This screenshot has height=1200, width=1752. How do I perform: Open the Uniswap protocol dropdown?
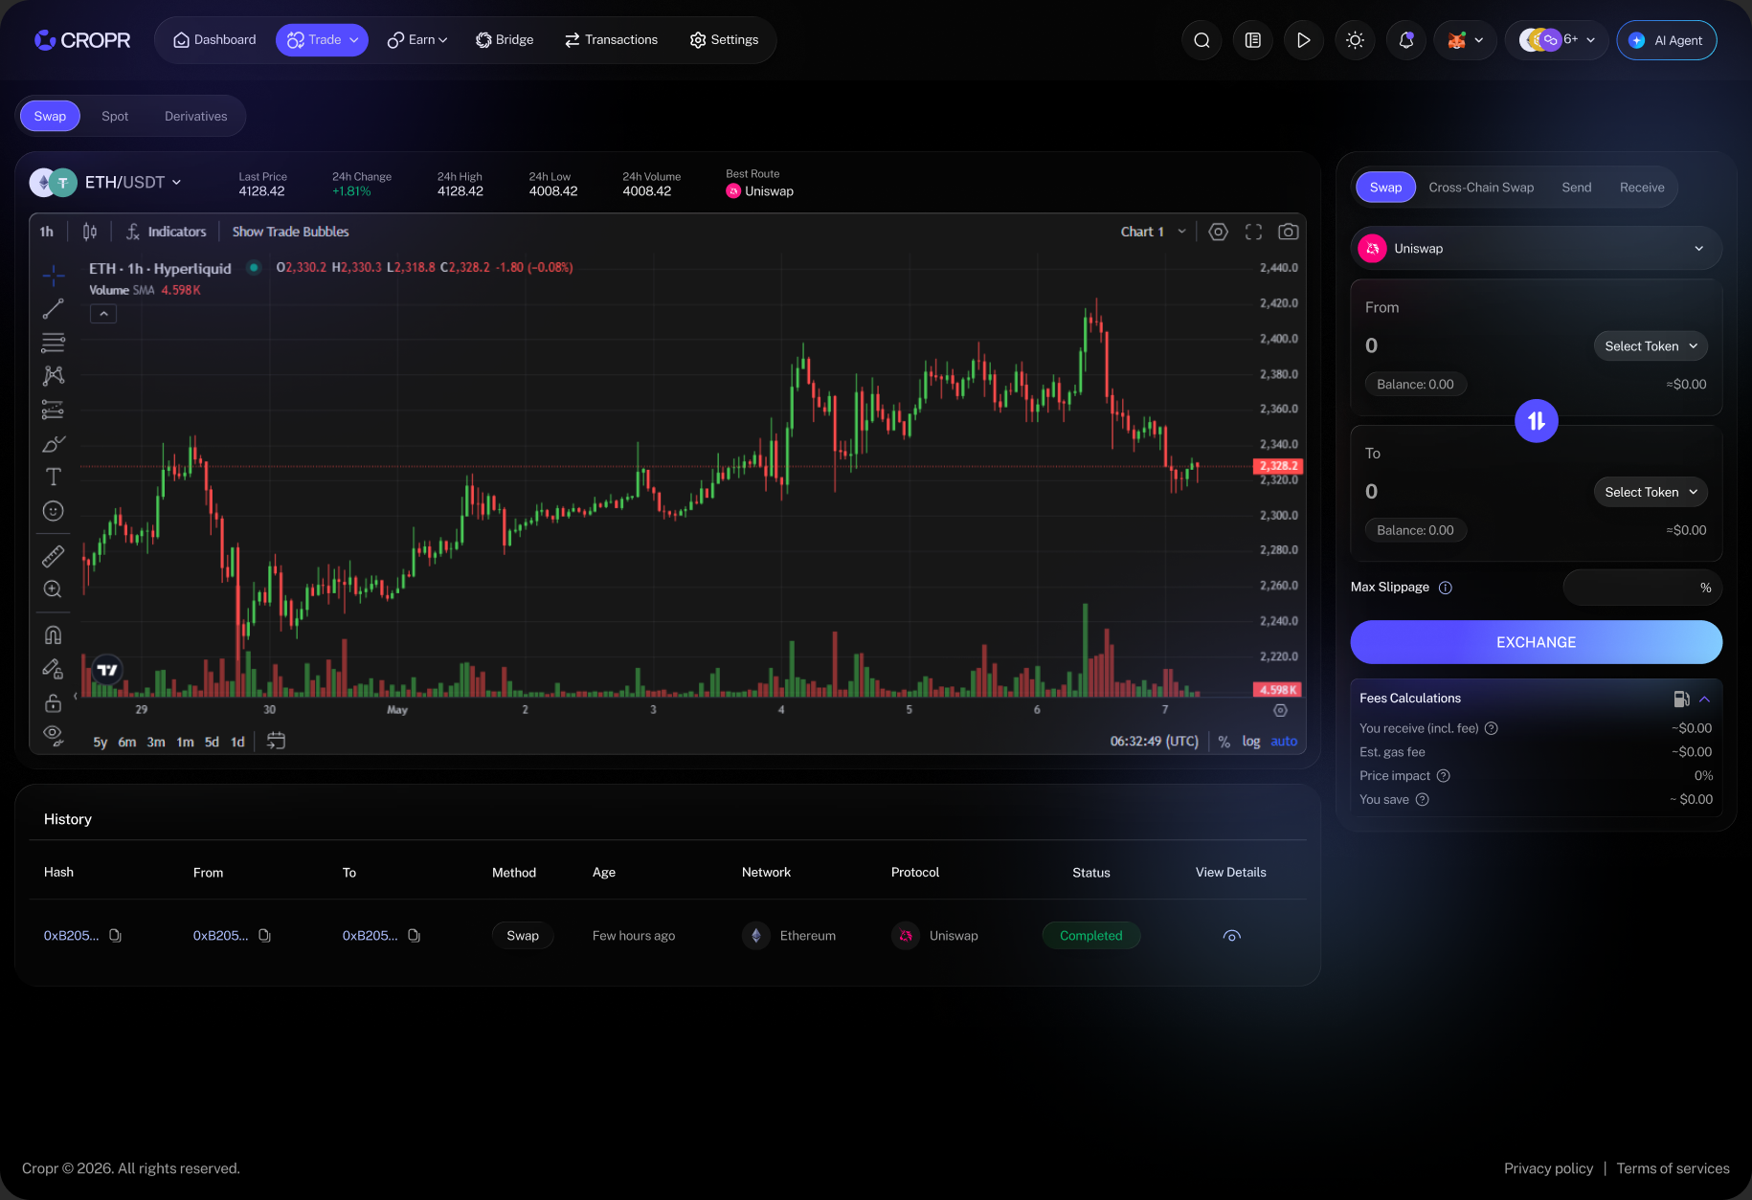pos(1536,249)
